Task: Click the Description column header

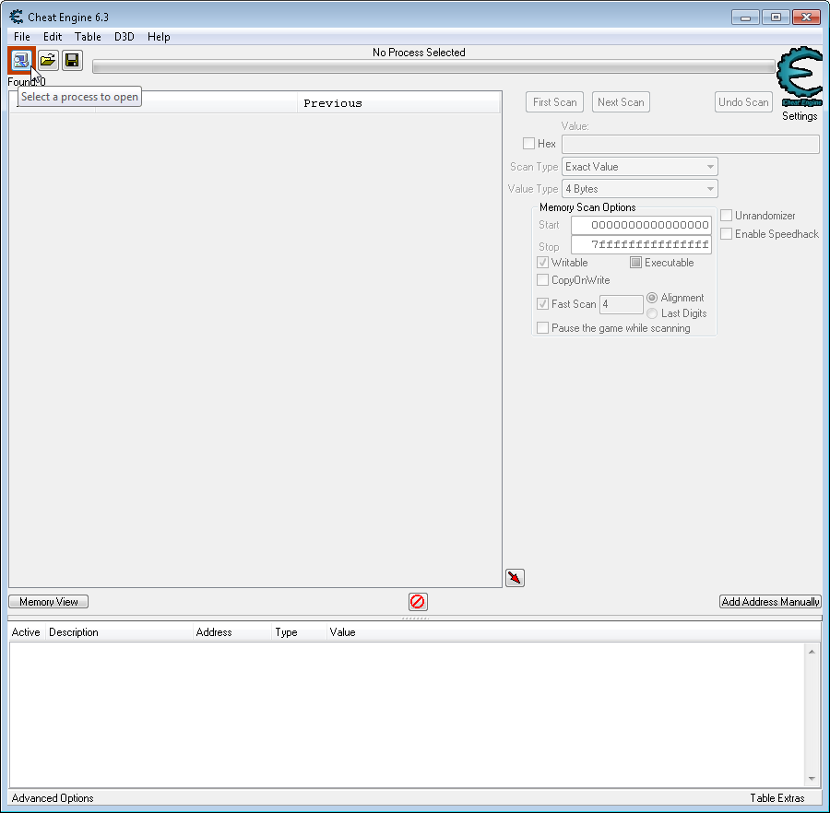Action: (119, 632)
